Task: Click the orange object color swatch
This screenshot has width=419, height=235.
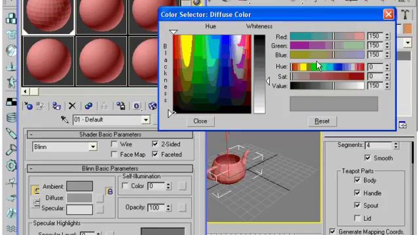Action: coord(407,29)
